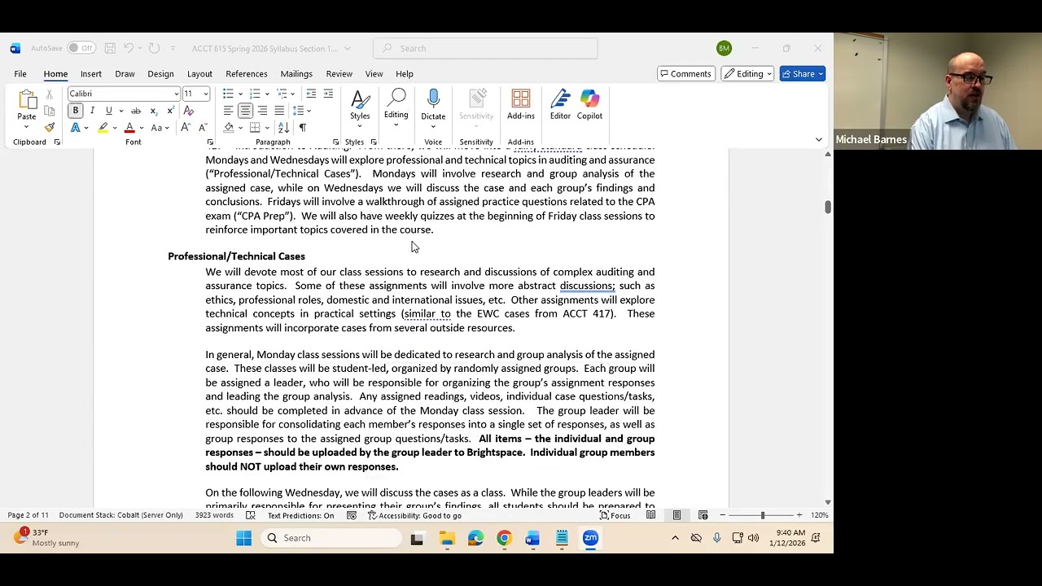Sort the selected text alphabetically
Viewport: 1042px width, 586px height.
(x=283, y=128)
